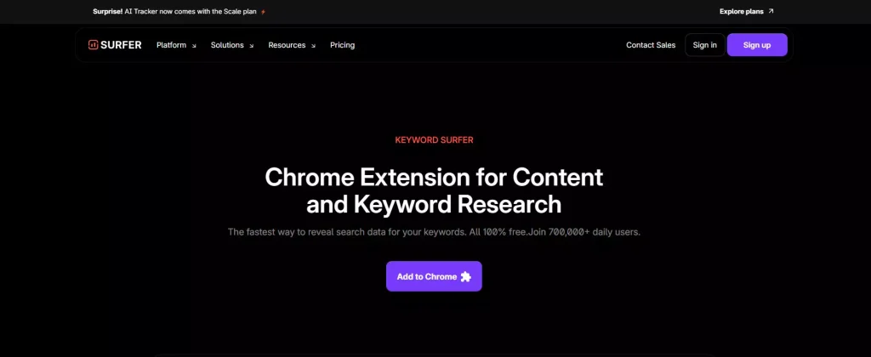Click the KEYWORD SURFER label
This screenshot has height=357, width=871.
pyautogui.click(x=435, y=140)
